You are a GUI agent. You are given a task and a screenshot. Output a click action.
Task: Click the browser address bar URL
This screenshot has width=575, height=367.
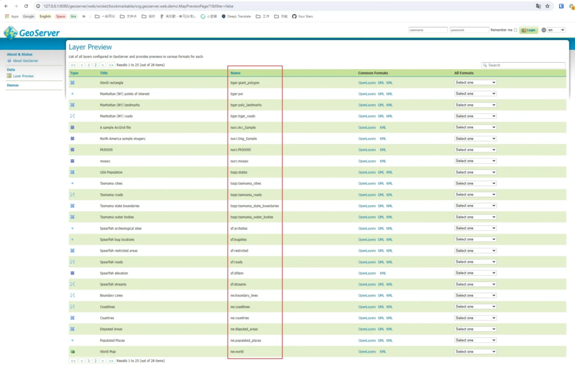[138, 6]
